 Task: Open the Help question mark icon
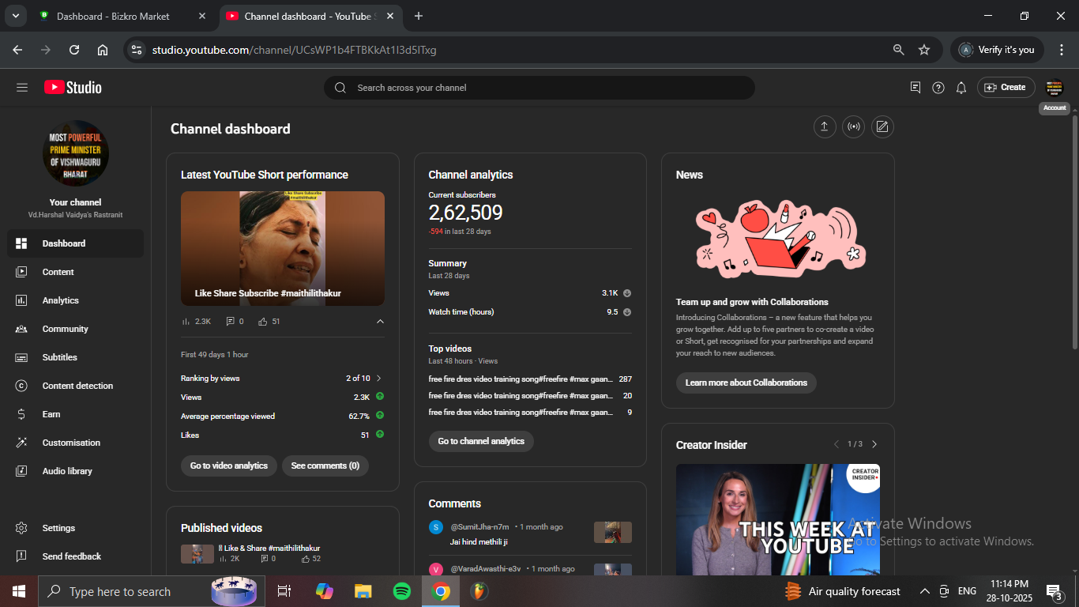click(x=938, y=88)
